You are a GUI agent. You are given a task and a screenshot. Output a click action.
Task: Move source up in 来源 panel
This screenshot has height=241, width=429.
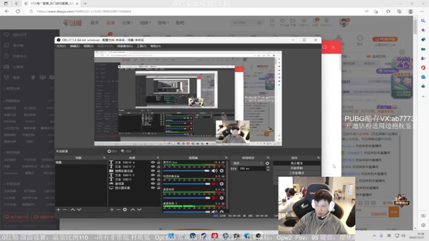point(132,209)
